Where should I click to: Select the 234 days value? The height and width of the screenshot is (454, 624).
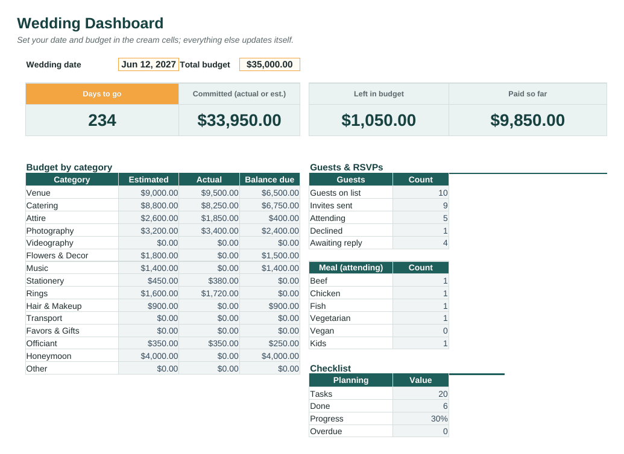102,120
